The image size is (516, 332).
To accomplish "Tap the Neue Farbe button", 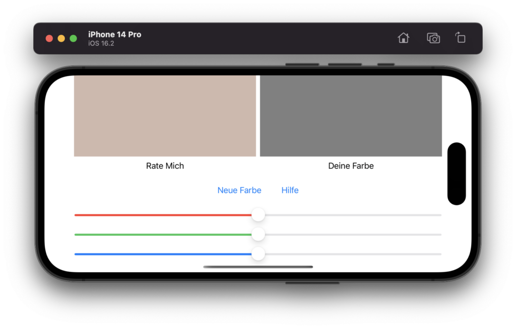I will click(x=239, y=190).
